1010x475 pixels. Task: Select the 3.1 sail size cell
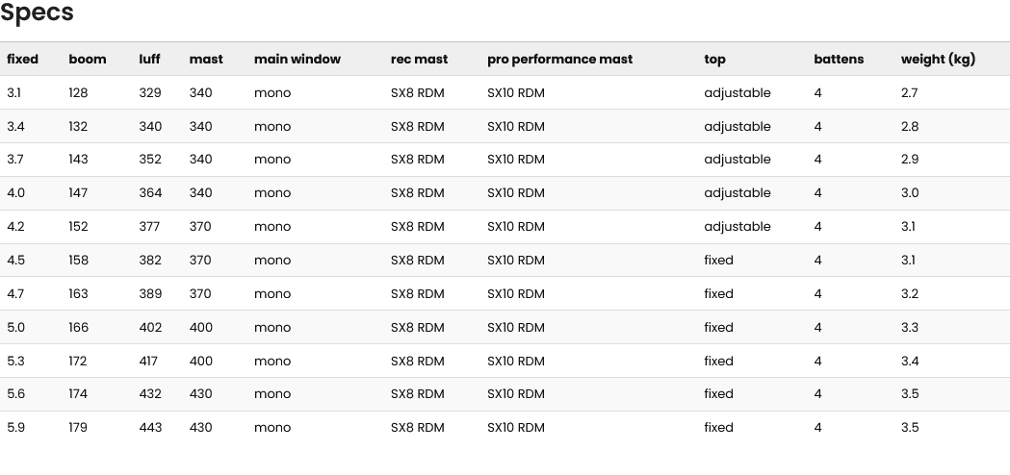click(x=13, y=92)
